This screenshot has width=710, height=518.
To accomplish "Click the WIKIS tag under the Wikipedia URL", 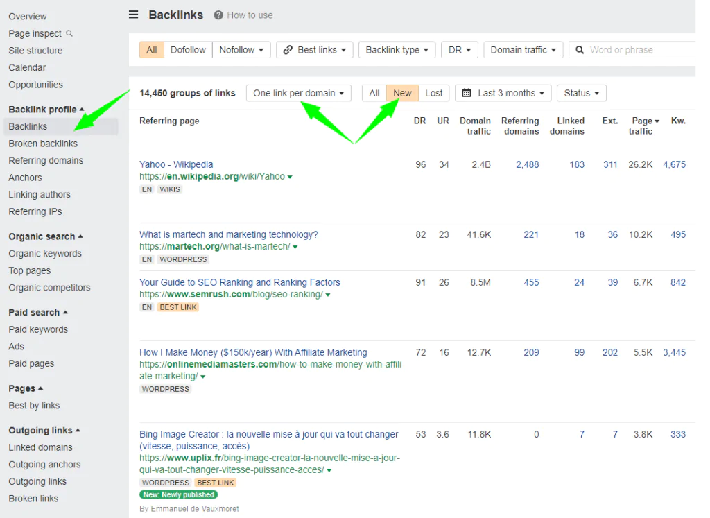I will pyautogui.click(x=170, y=189).
